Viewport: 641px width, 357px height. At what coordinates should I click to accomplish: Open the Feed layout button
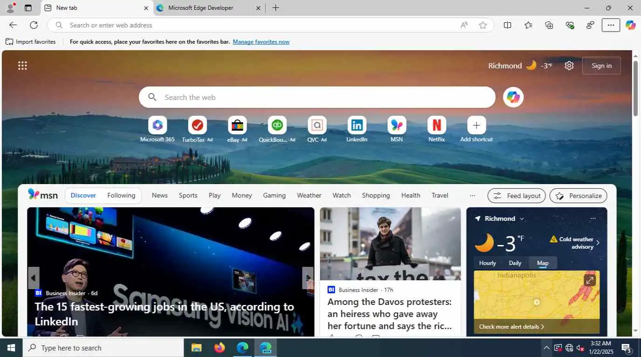(x=517, y=196)
